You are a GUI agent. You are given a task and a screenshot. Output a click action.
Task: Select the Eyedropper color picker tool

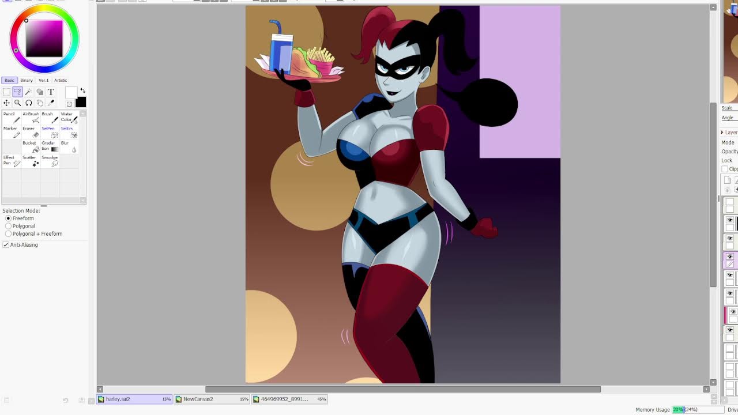pos(51,103)
